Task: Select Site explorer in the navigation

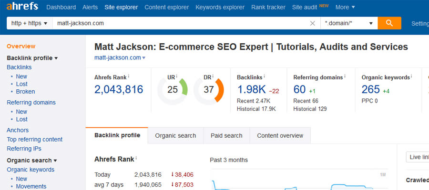Action: [121, 7]
